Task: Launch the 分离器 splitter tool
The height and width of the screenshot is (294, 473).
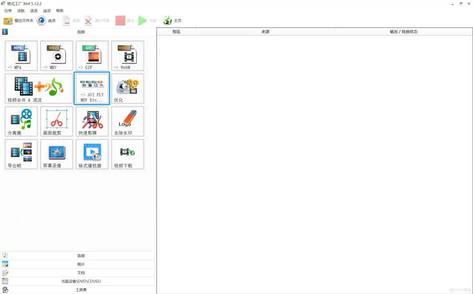Action: pyautogui.click(x=21, y=121)
